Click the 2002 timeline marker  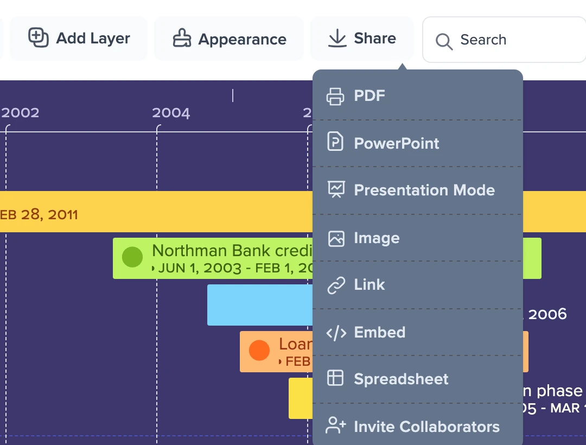20,112
